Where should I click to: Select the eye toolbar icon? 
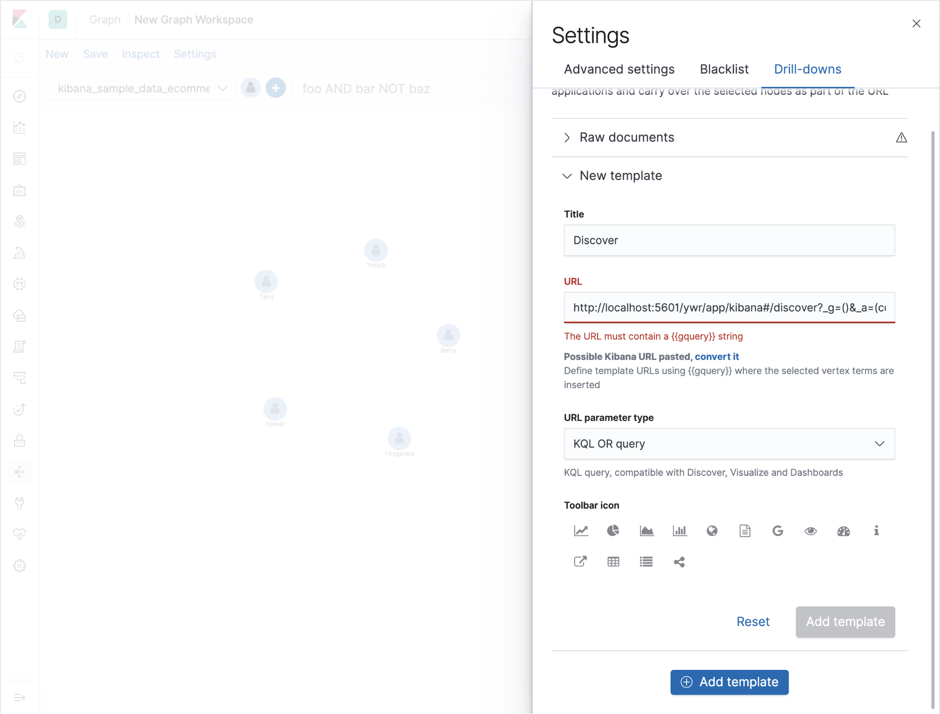pos(811,531)
